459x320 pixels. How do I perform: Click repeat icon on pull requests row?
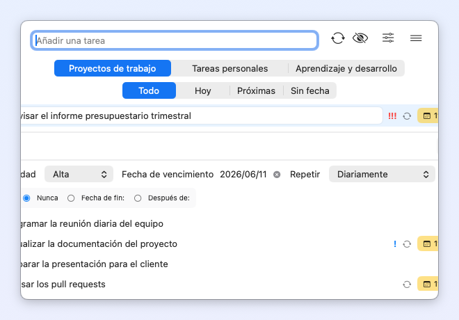(407, 285)
